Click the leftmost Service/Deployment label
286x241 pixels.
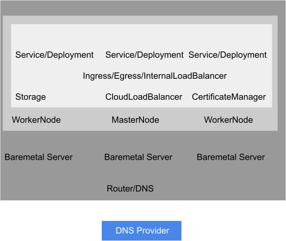54,55
